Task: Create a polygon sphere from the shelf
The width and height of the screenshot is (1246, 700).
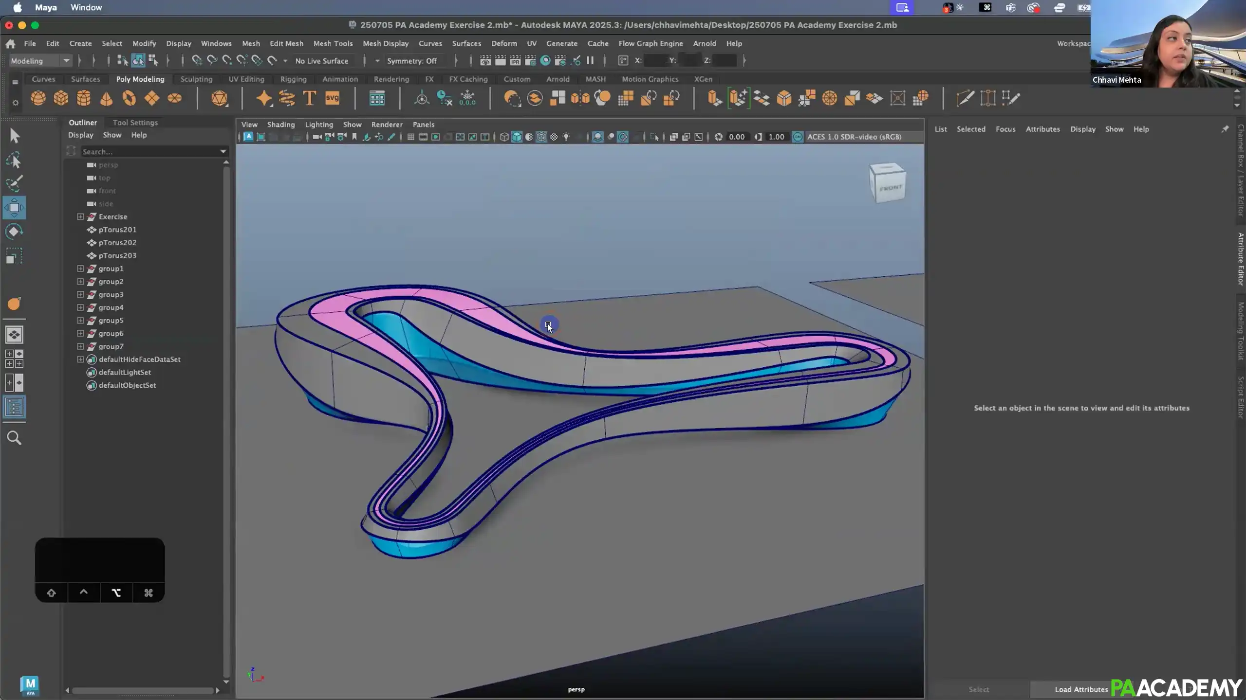Action: tap(39, 98)
